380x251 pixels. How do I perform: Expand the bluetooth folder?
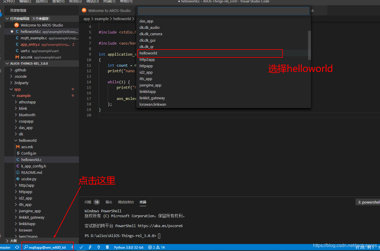42,115
